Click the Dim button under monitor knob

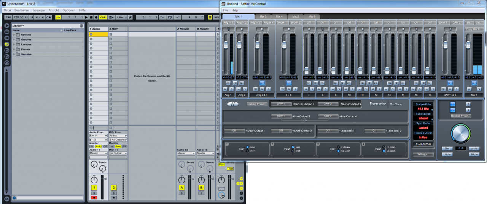coord(447,148)
